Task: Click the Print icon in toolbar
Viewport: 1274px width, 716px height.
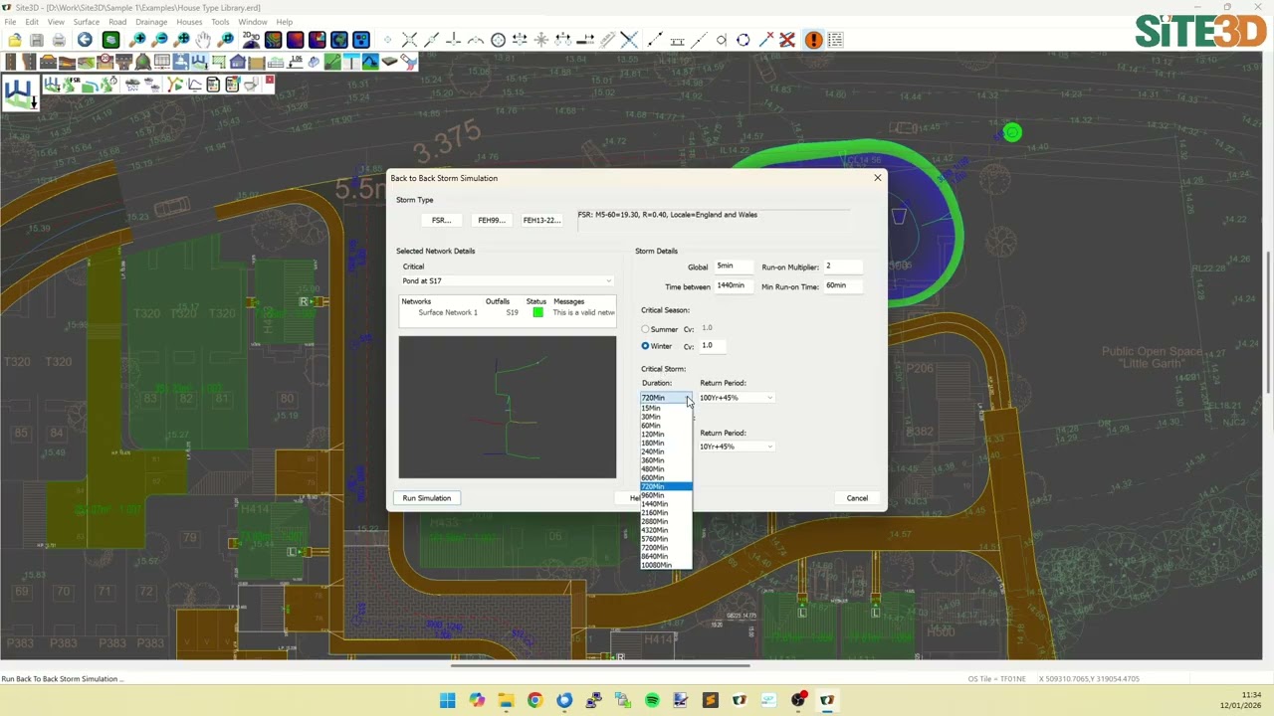Action: coord(59,40)
